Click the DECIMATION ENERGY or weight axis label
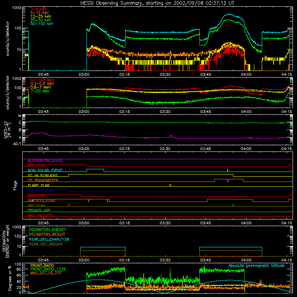The width and height of the screenshot is (297, 297). click(6, 241)
